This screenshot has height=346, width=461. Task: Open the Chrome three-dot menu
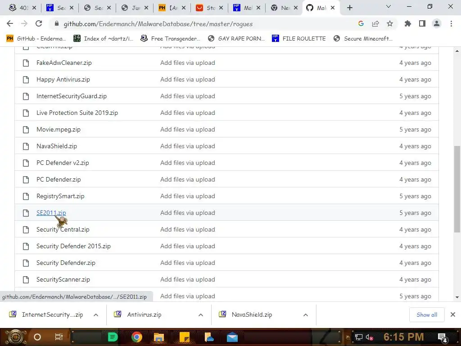click(x=451, y=23)
